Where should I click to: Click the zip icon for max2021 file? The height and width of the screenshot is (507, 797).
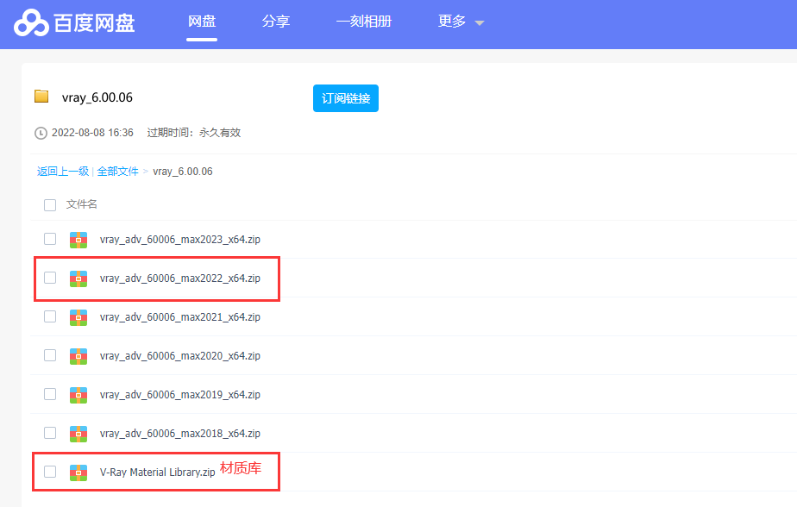[x=78, y=316]
